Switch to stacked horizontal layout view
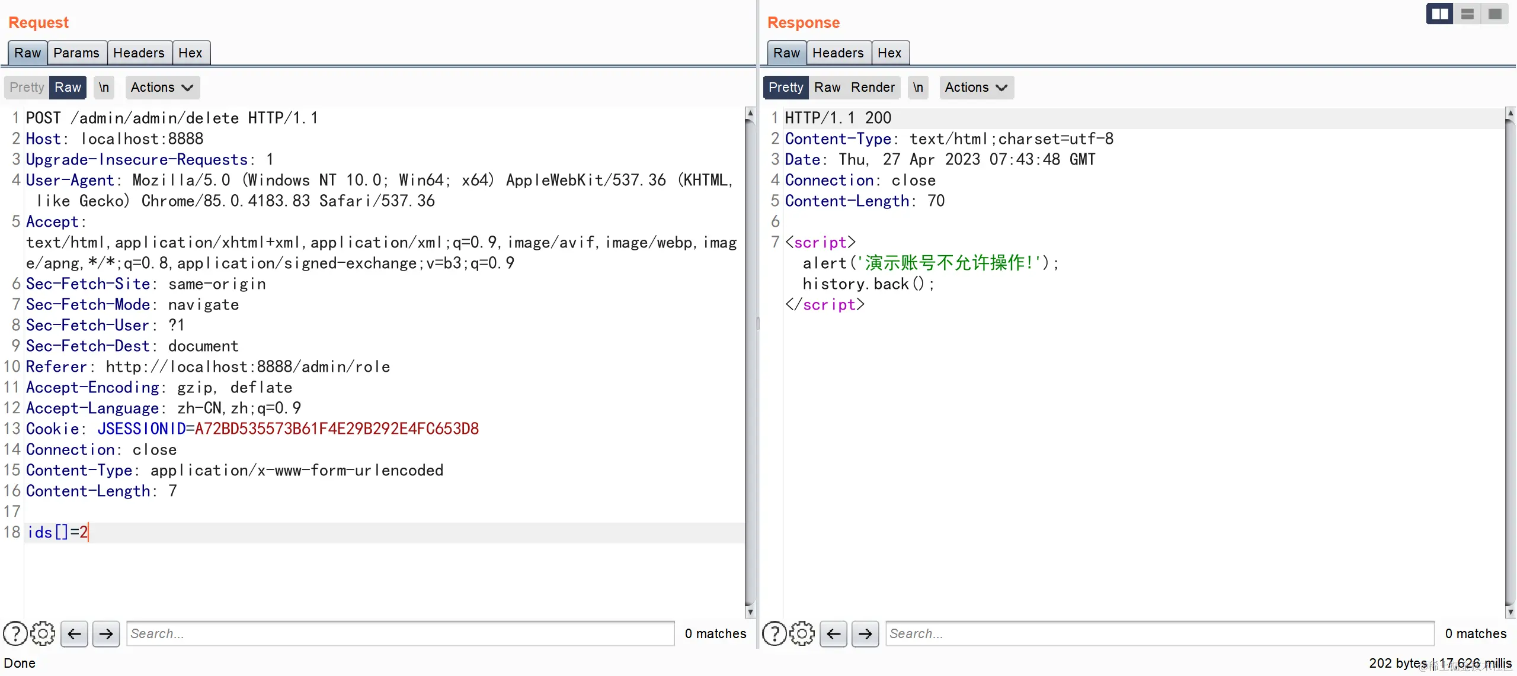1517x676 pixels. [x=1467, y=14]
